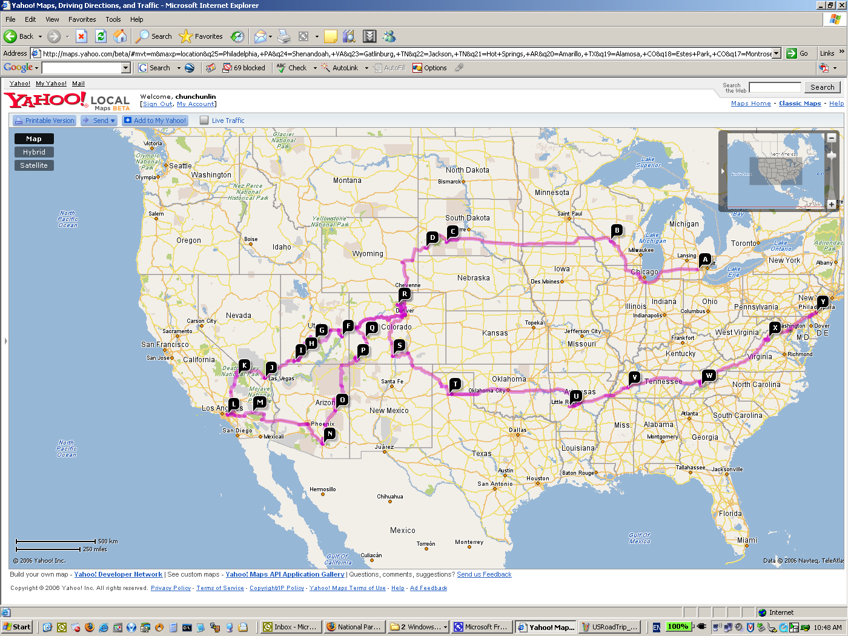Click in the Google toolbar search field

point(81,68)
